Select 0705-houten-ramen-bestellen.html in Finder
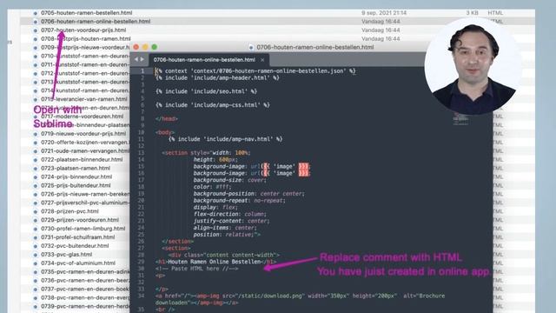This screenshot has height=313, width=556. coord(86,13)
